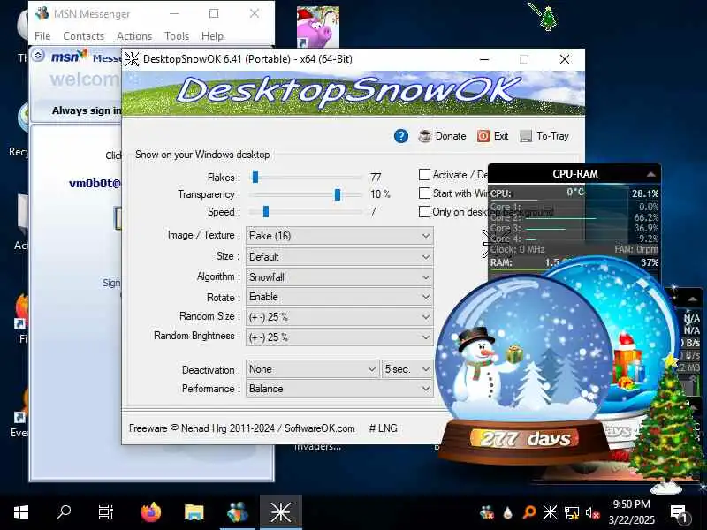
Task: Click the red Exit power icon
Action: 483,136
